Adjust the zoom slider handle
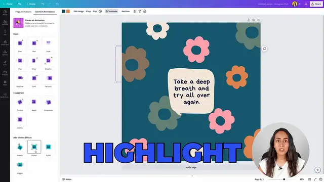 point(284,179)
